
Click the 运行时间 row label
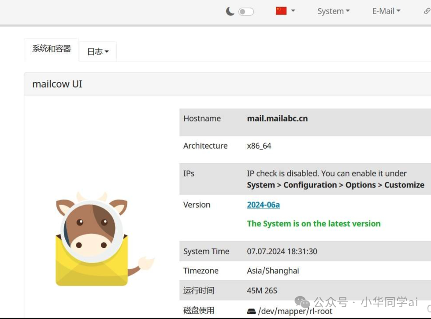tap(198, 290)
